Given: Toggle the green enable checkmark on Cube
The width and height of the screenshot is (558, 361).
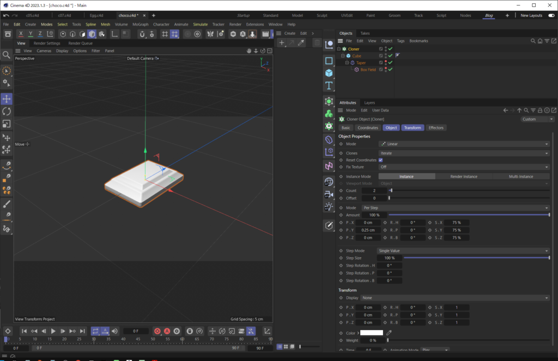Looking at the screenshot, I should (390, 55).
